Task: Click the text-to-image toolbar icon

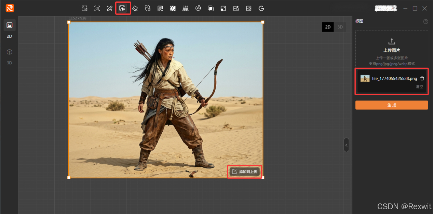Action: point(84,8)
